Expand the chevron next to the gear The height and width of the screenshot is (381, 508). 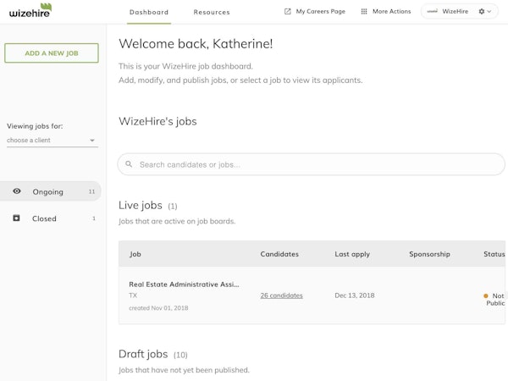pos(489,12)
